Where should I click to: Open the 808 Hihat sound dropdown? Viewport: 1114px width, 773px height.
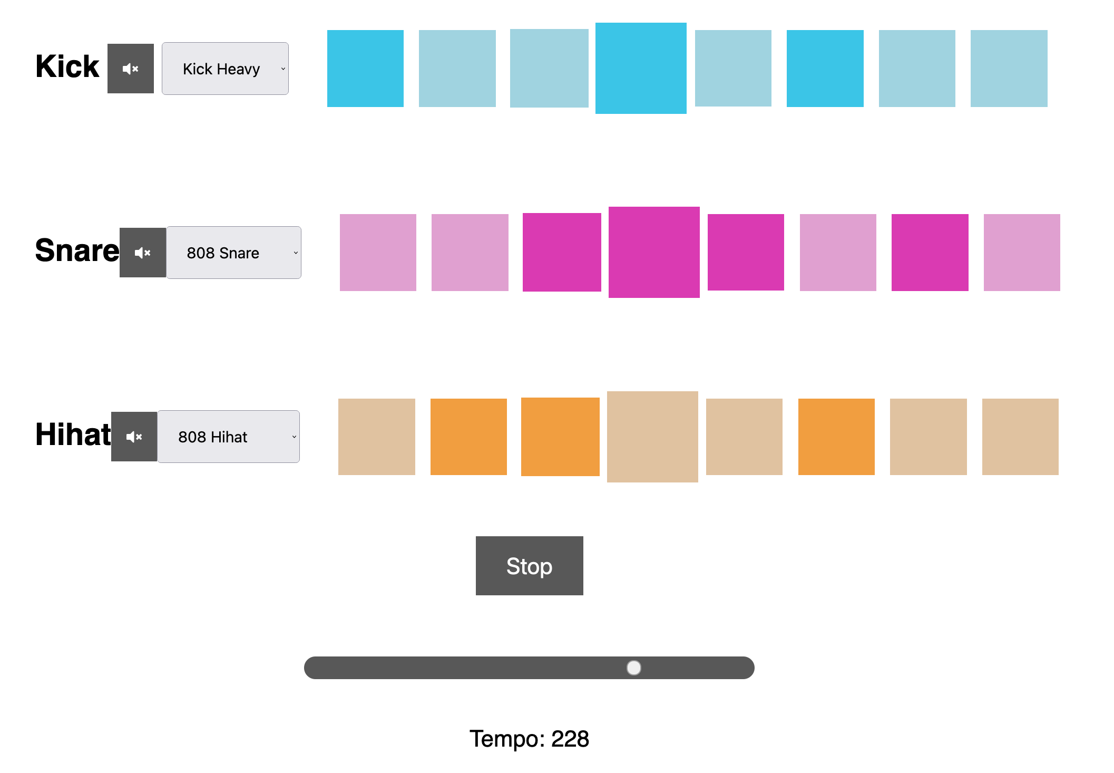(x=228, y=437)
